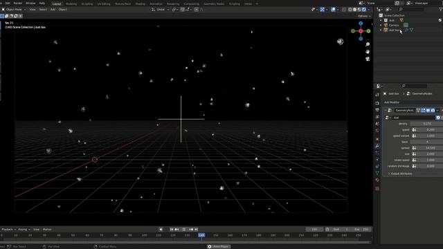This screenshot has width=443, height=249.
Task: Open the Keying dropdown in timeline
Action: [x=24, y=230]
